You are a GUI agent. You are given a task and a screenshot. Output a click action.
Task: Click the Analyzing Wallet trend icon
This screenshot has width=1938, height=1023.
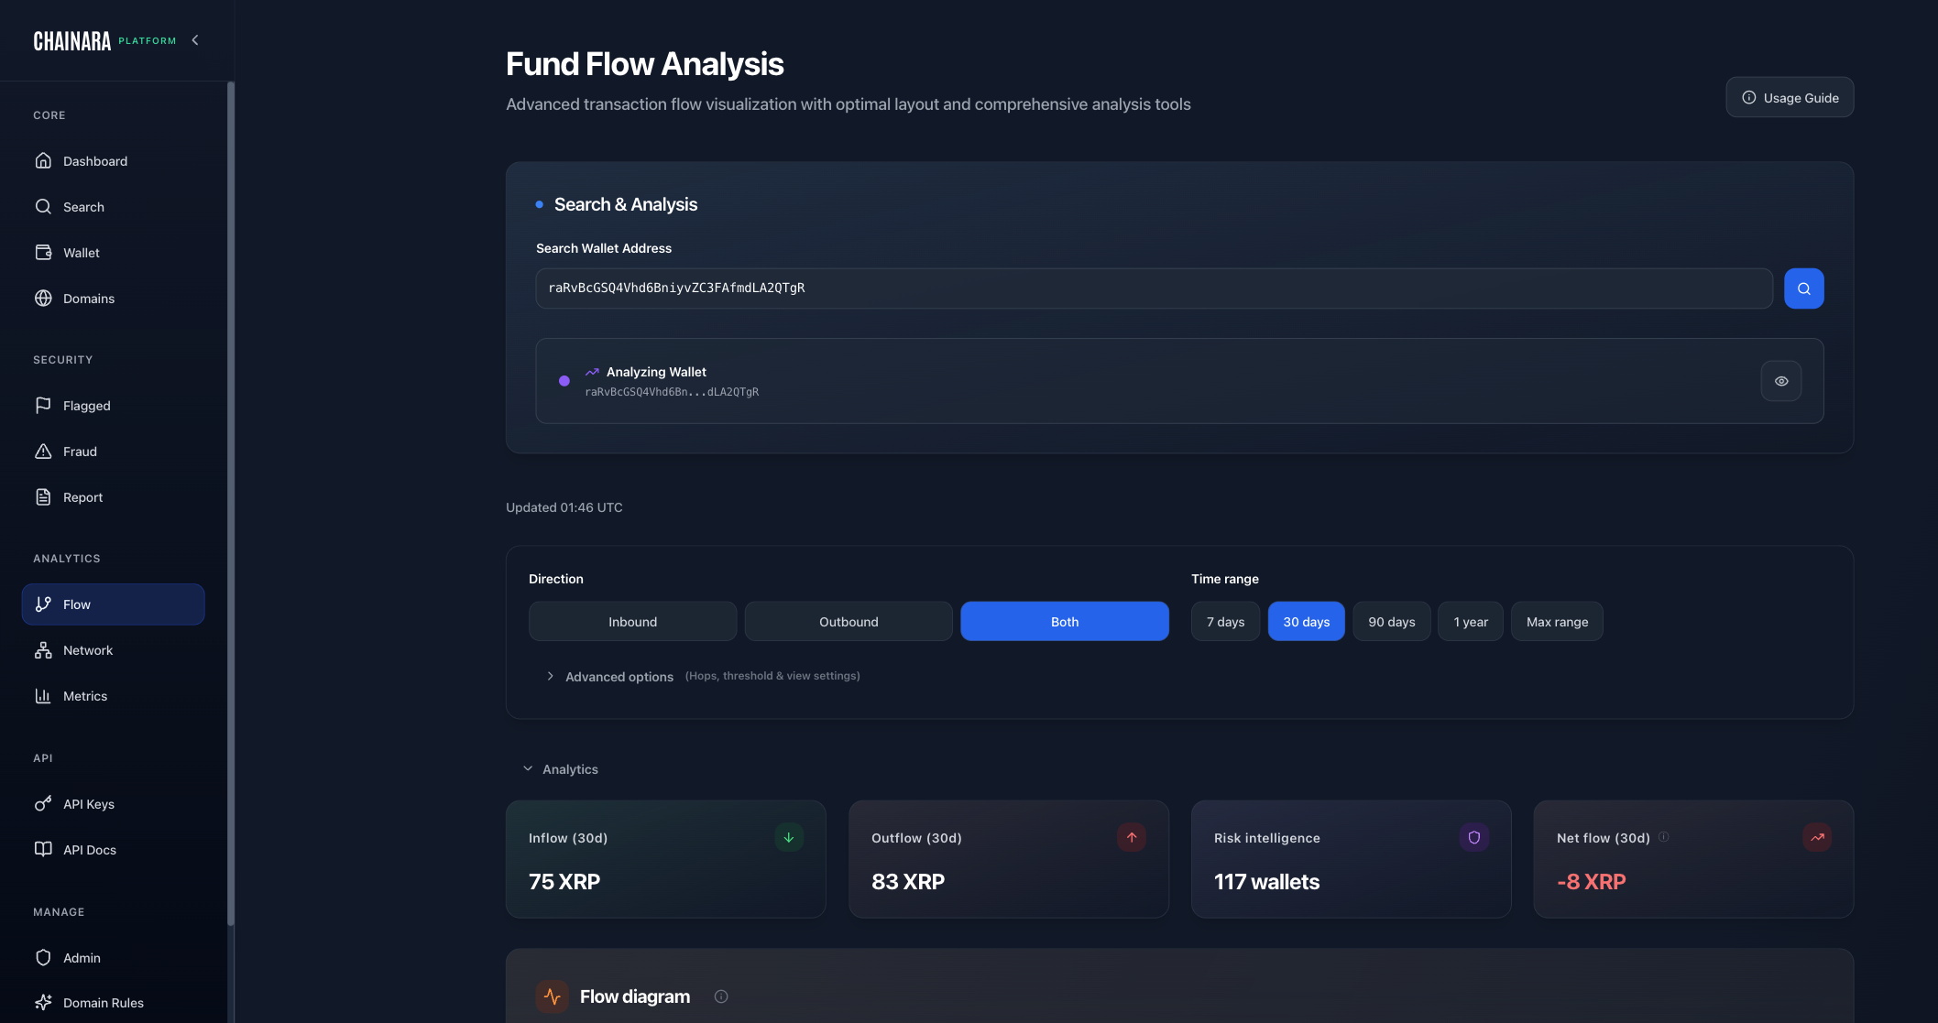click(x=592, y=372)
